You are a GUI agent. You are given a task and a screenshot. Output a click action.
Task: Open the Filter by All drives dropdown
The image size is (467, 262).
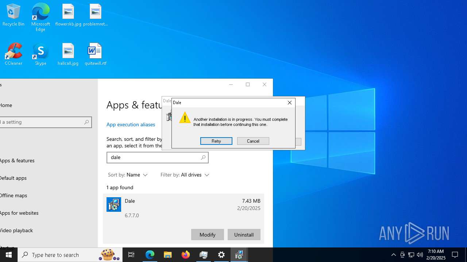click(185, 175)
